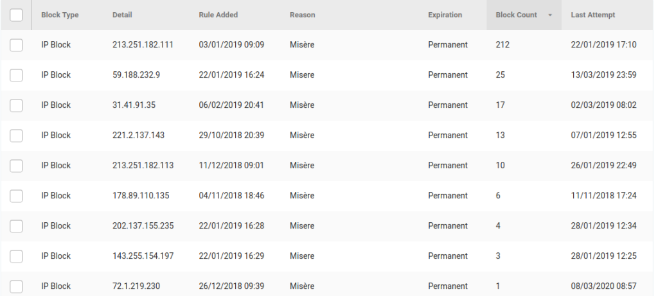Check the row for IP 202.137.155.235

pos(17,226)
